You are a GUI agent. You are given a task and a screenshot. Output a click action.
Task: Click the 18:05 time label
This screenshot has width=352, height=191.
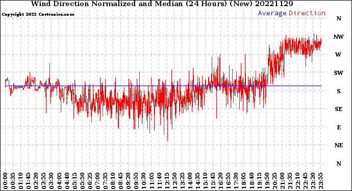pyautogui.click(x=244, y=181)
